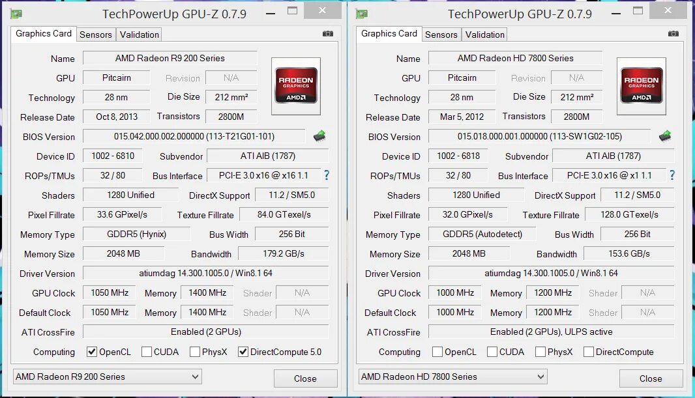Click the Bandwidth value 179.2 GB/s
The height and width of the screenshot is (398, 695).
[x=284, y=253]
